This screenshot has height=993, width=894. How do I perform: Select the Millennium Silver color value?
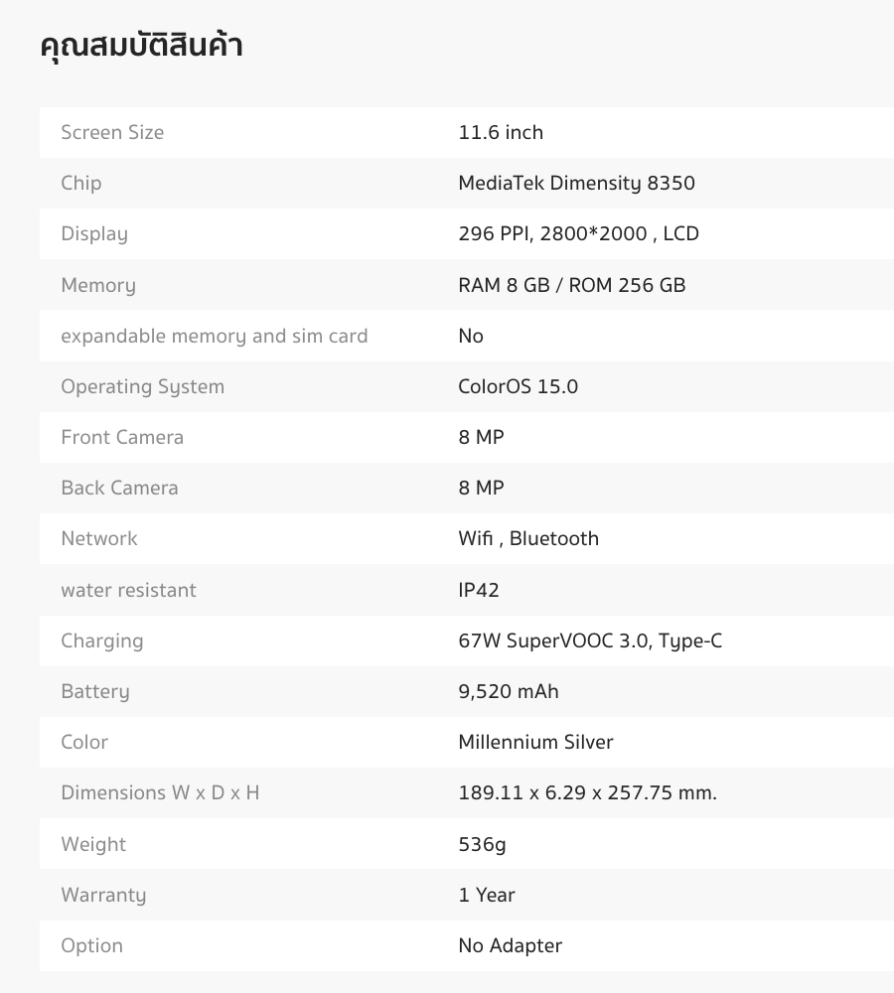click(535, 742)
